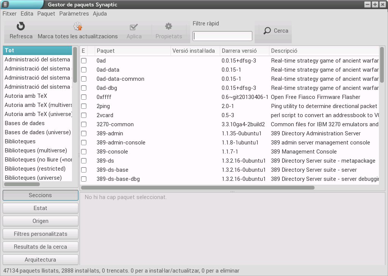
Task: Select Autoria amb TeX category
Action: click(x=26, y=96)
